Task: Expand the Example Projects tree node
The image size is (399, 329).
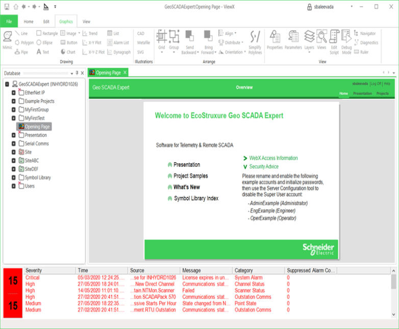Action: tap(14, 101)
